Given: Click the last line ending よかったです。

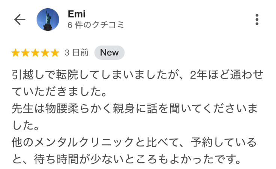Looking at the screenshot, I should point(126,159).
